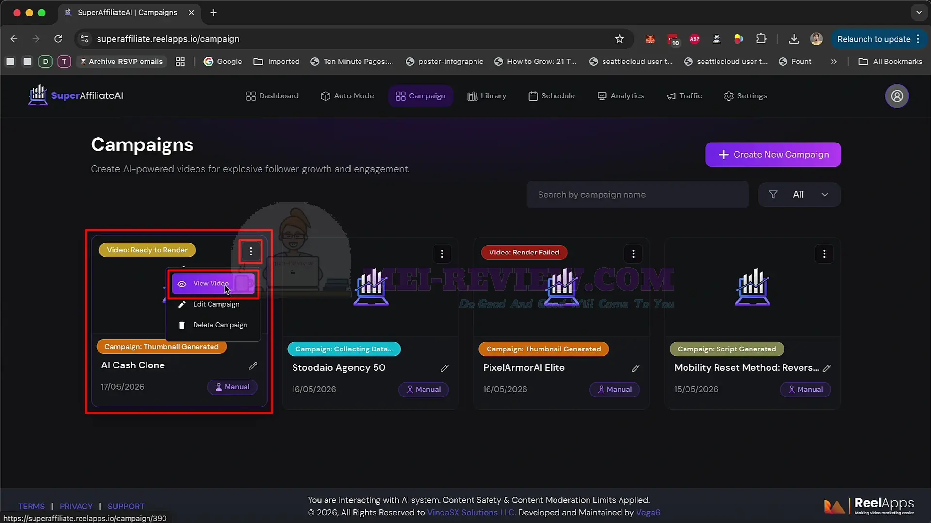The height and width of the screenshot is (523, 931).
Task: Click the pencil icon beside Stoodaio Agency 50
Action: 444,368
